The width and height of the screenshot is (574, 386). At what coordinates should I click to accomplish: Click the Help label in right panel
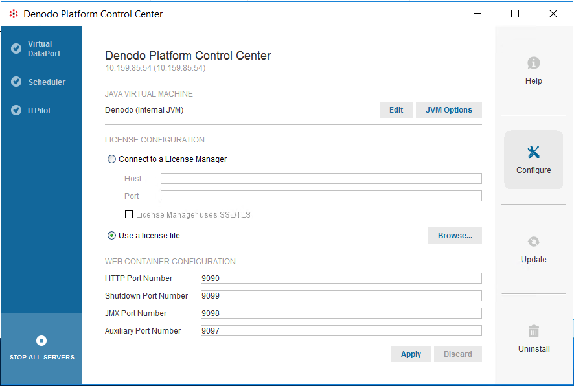[x=533, y=81]
